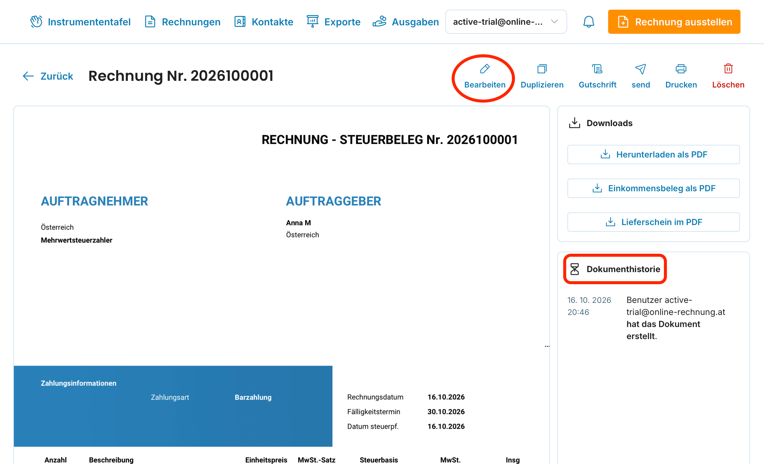This screenshot has height=464, width=764.
Task: Open the Kontakte page
Action: (264, 22)
